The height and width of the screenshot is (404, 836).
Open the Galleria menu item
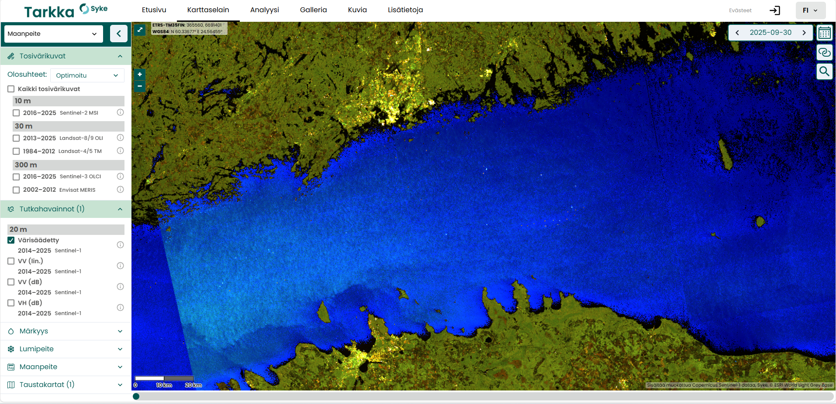tap(313, 10)
